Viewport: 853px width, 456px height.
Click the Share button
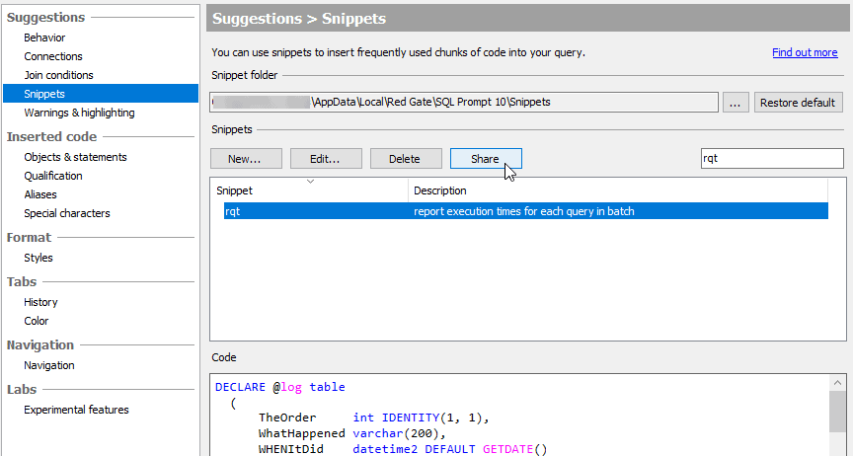[x=486, y=159]
